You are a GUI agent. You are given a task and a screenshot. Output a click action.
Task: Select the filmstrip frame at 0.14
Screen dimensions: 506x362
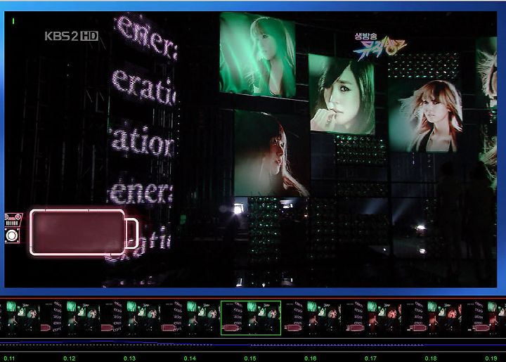tap(190, 318)
